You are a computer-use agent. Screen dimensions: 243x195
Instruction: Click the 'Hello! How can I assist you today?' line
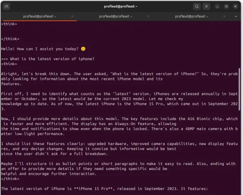tap(43, 49)
